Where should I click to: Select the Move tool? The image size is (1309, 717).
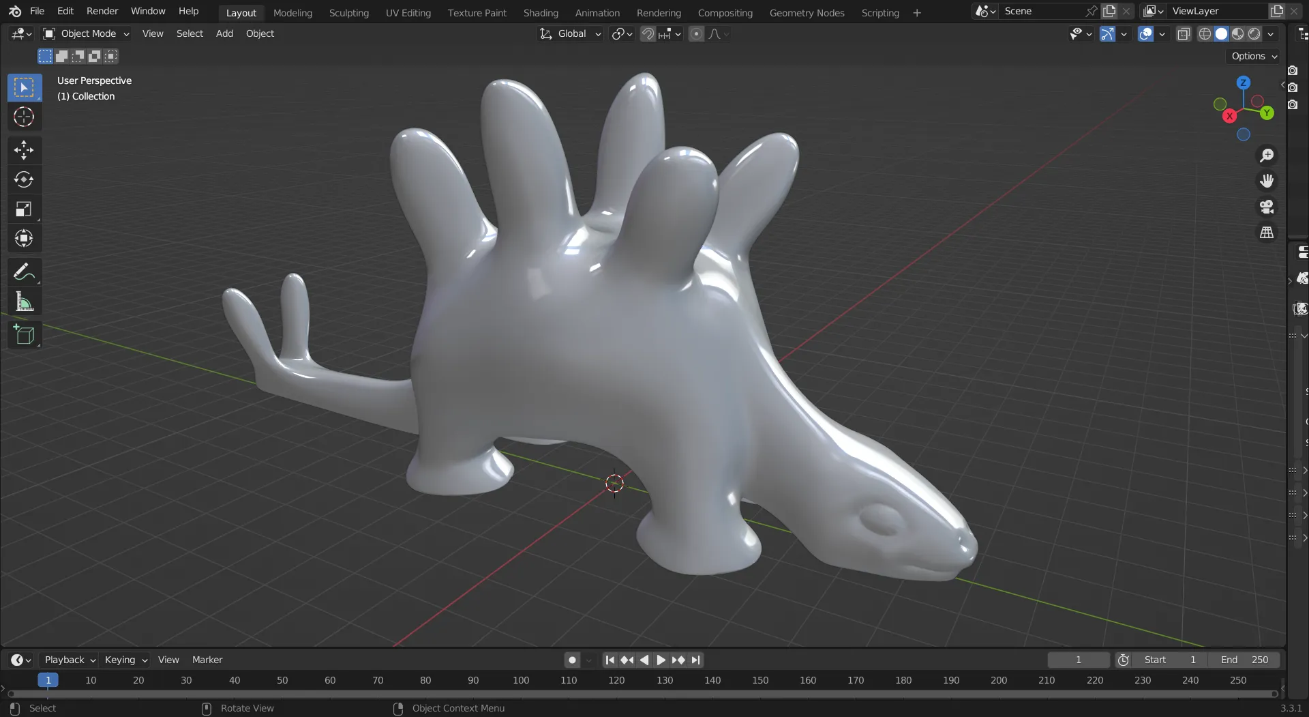pos(24,150)
